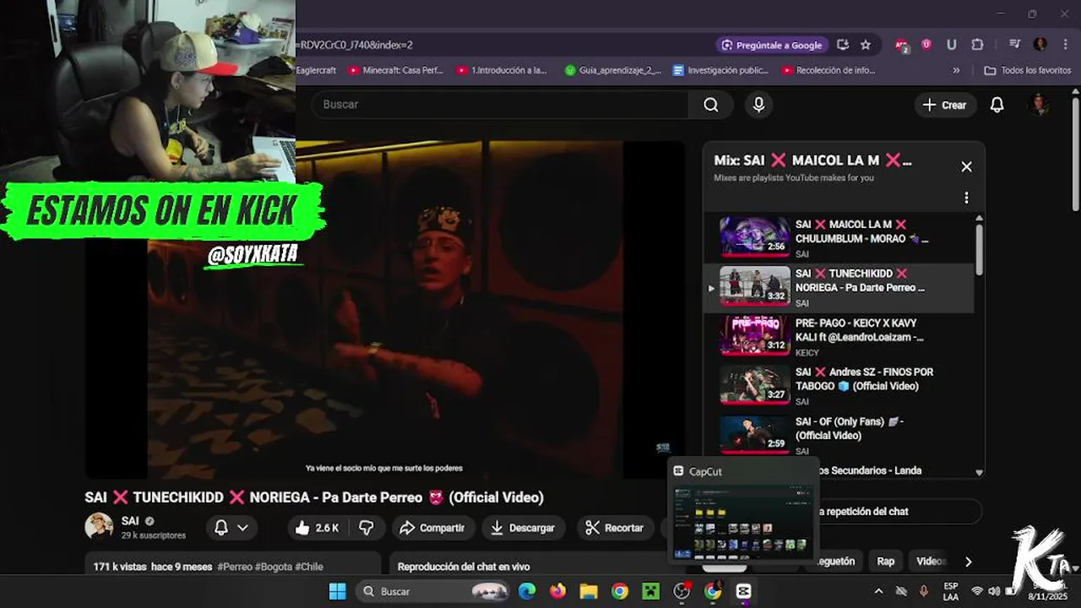The height and width of the screenshot is (608, 1081).
Task: Open OBS Studio from the taskbar
Action: tap(682, 591)
